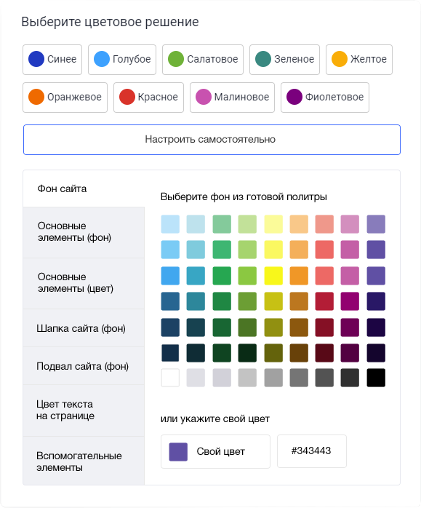Screen dimensions: 421x508
Task: Open Шапка сайта (фон) tab
Action: click(x=84, y=328)
